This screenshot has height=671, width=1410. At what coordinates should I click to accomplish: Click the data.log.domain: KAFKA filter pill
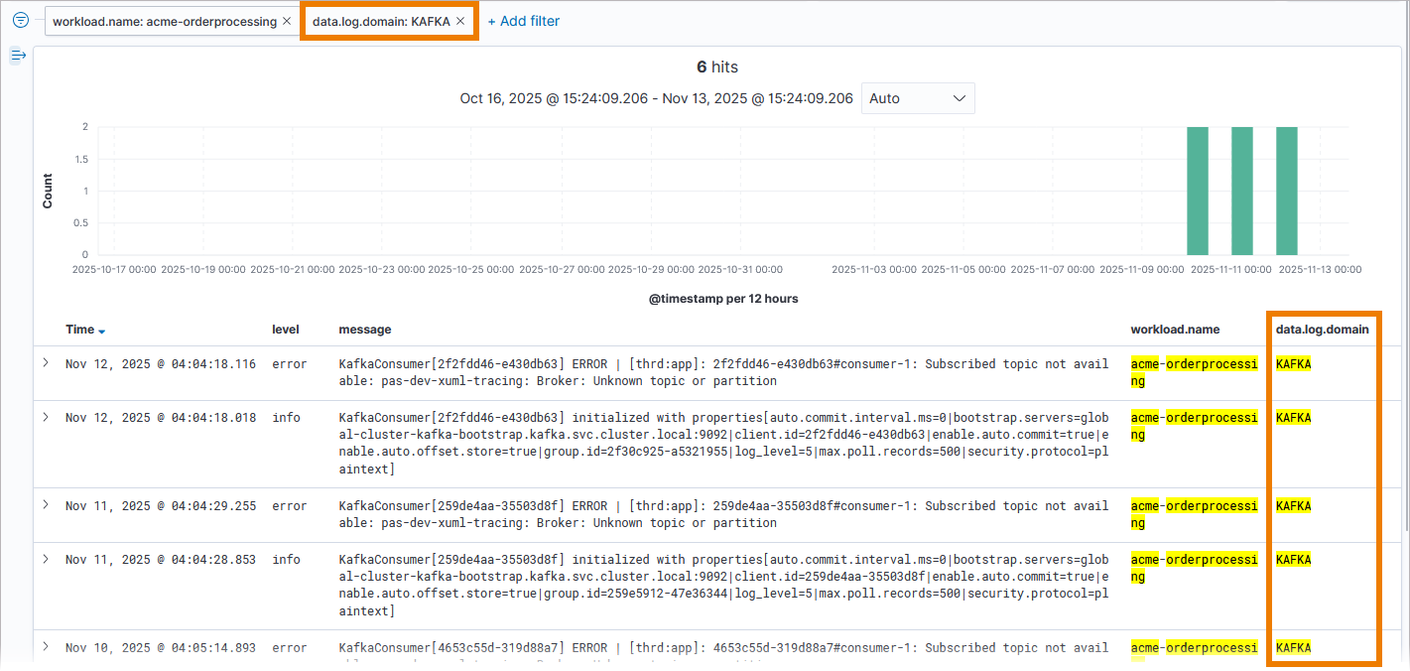(380, 21)
